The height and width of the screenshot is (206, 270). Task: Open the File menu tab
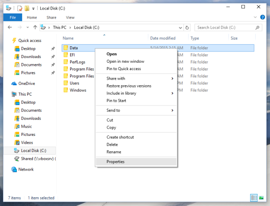(13, 17)
